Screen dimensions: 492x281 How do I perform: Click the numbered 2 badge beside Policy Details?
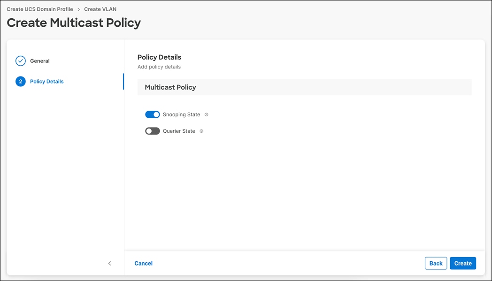coord(20,81)
